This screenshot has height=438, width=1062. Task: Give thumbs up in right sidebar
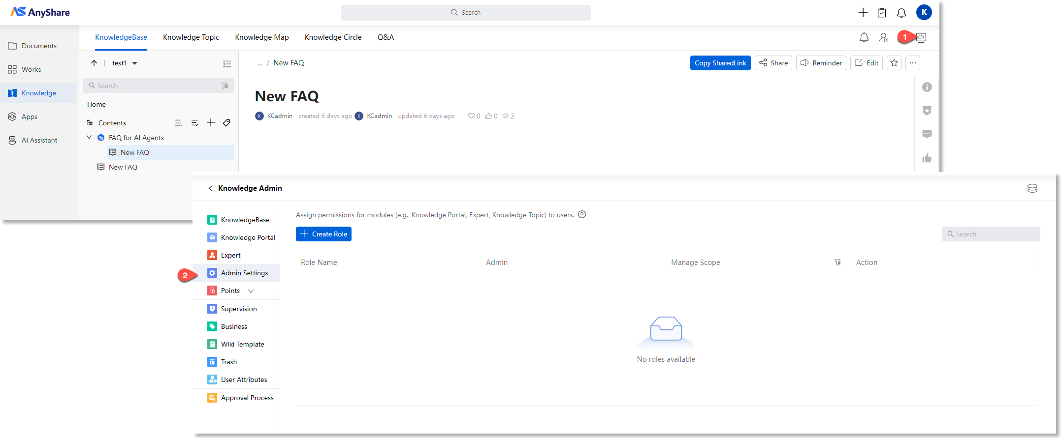927,158
